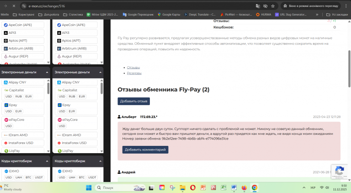Image resolution: width=351 pixels, height=193 pixels.
Task: Click the forward navigation arrow
Action: 5,6
